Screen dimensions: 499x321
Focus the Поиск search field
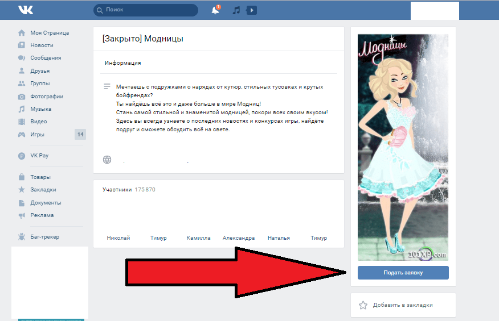tap(146, 10)
